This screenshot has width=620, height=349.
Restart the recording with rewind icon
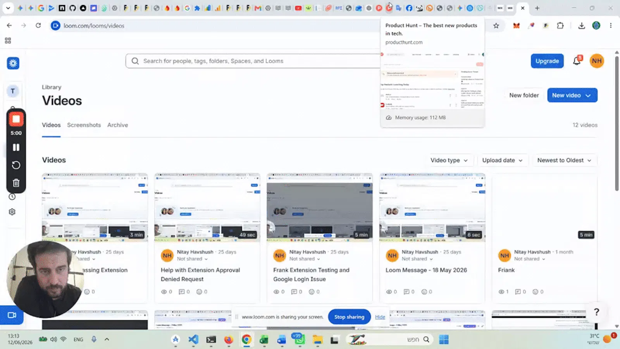[x=16, y=165]
